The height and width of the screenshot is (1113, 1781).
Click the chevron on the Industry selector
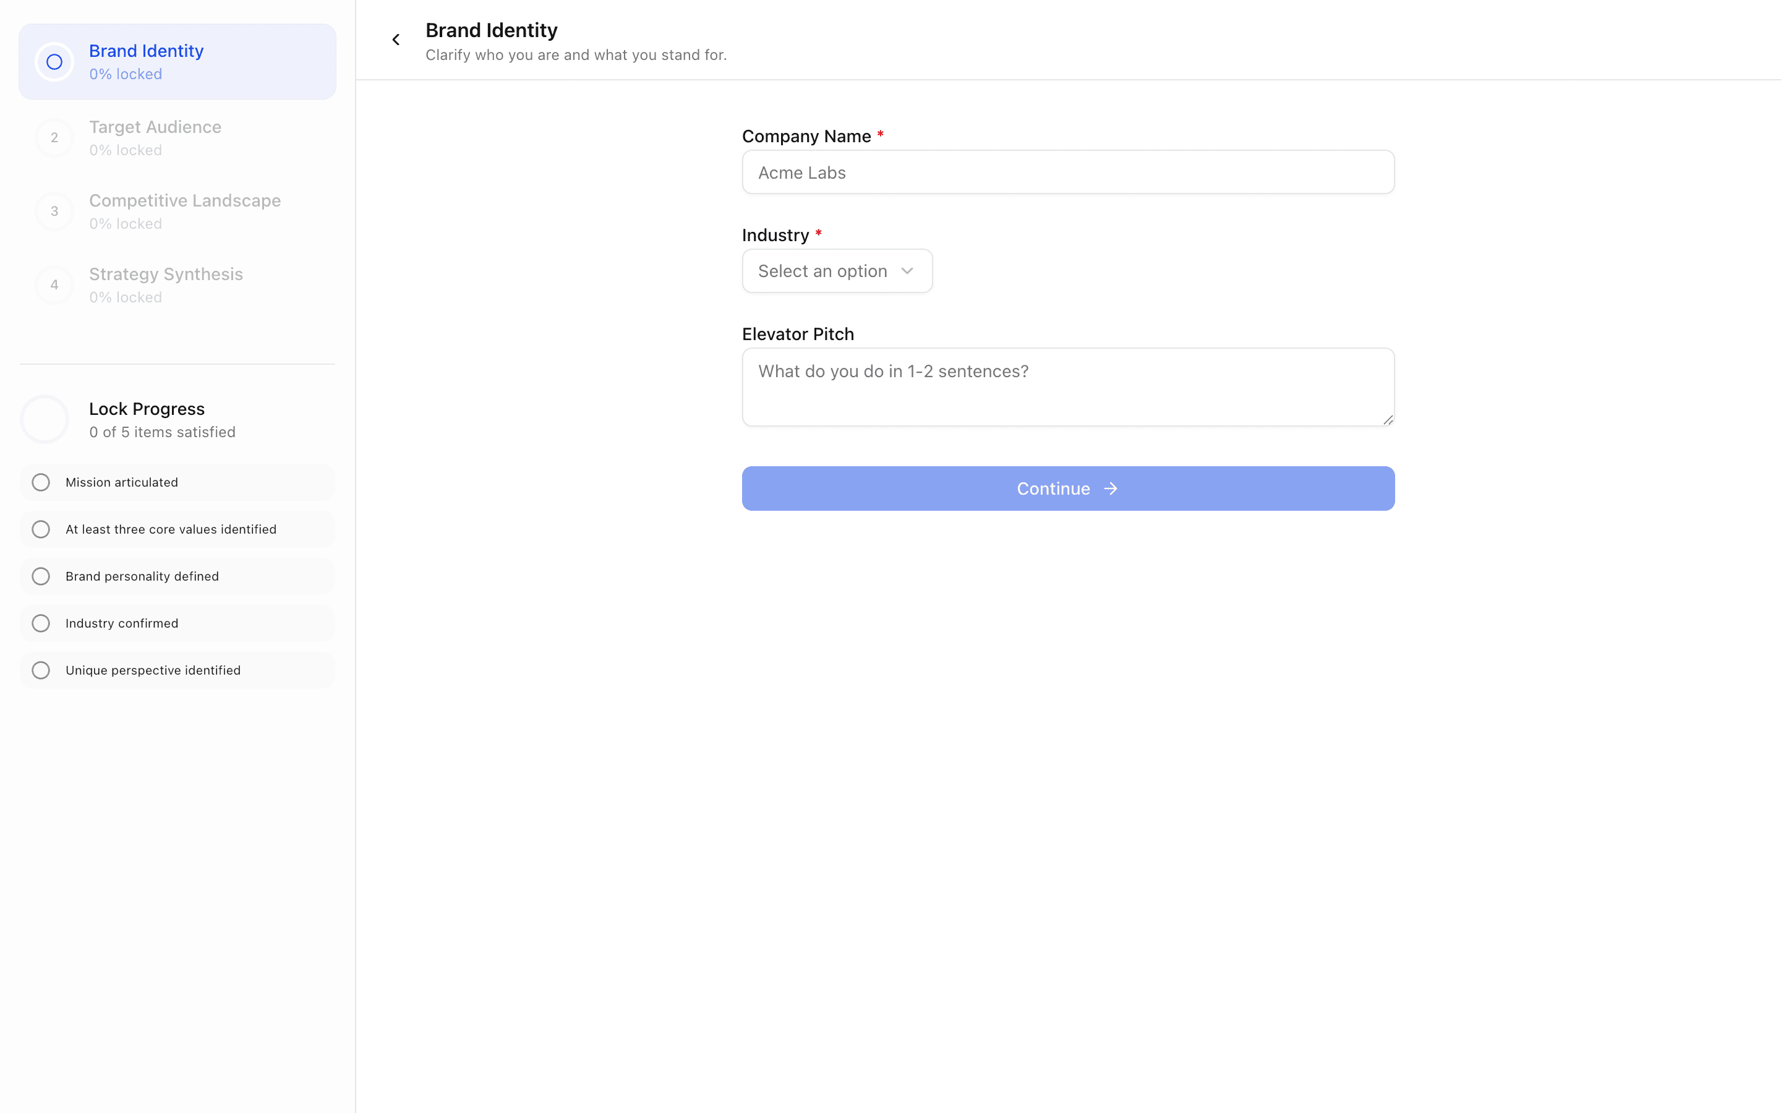[x=906, y=271]
